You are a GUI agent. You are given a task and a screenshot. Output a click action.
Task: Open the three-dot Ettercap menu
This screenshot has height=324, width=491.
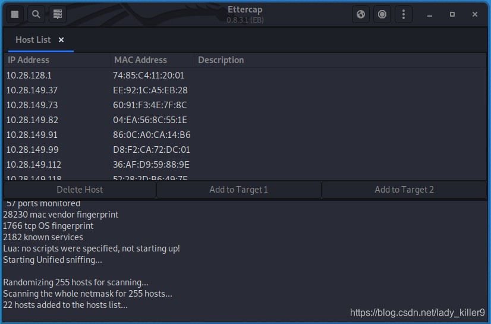pos(403,14)
